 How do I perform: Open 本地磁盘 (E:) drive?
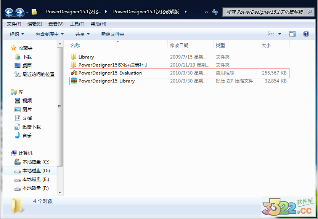[x=36, y=179]
